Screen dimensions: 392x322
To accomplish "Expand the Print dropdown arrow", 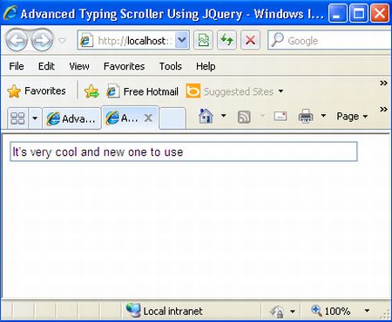I will coord(323,116).
